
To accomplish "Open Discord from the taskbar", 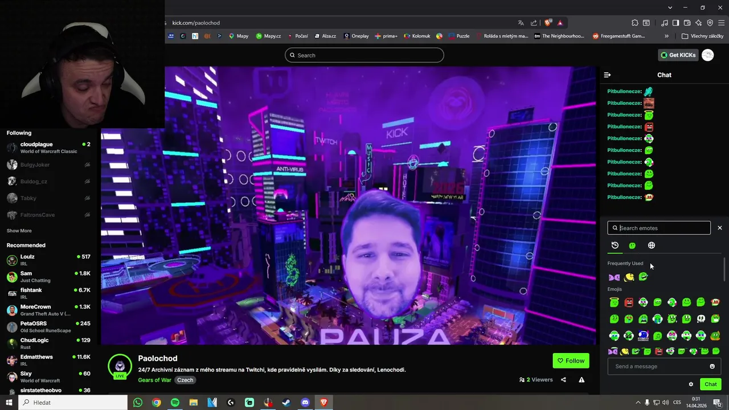I will click(305, 403).
